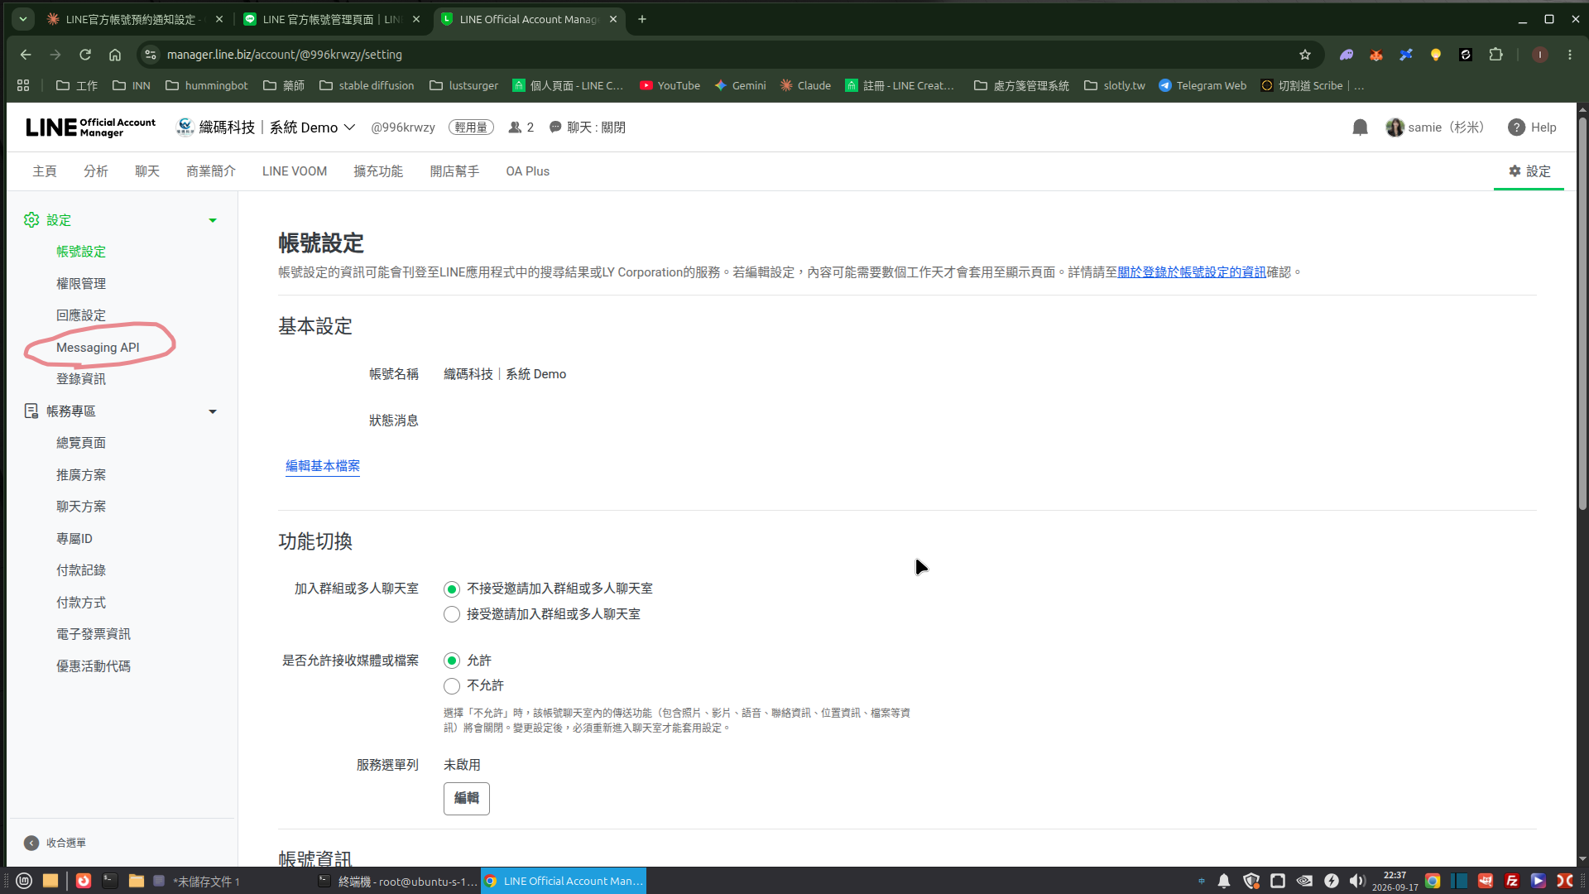
Task: Click the samie profile avatar
Action: (1395, 127)
